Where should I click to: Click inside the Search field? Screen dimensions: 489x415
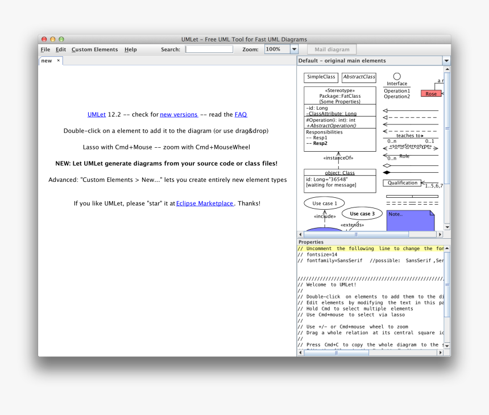coord(209,49)
